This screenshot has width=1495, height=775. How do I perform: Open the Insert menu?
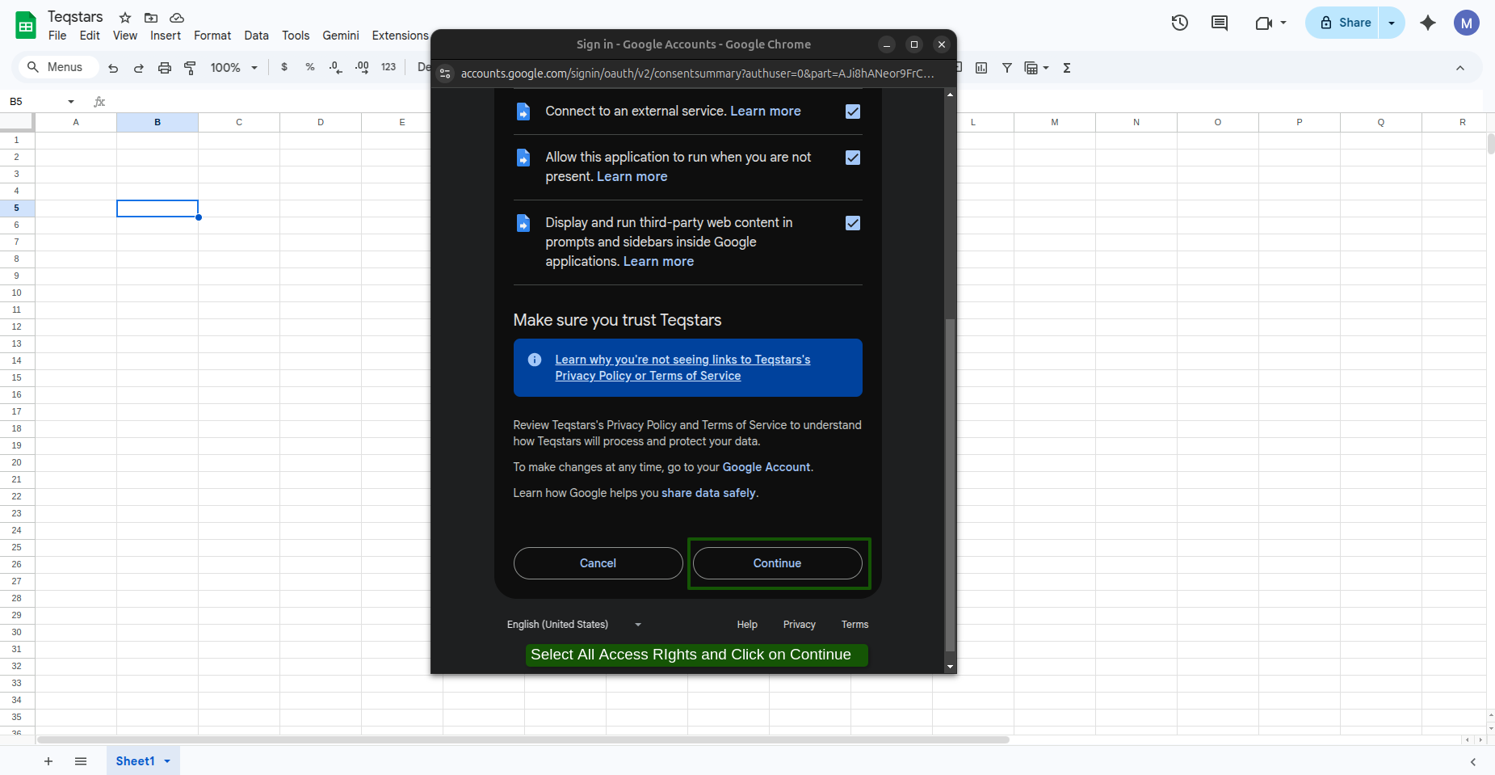(166, 36)
